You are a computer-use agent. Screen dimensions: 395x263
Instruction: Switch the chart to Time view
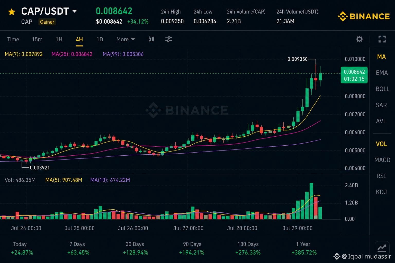(13, 39)
